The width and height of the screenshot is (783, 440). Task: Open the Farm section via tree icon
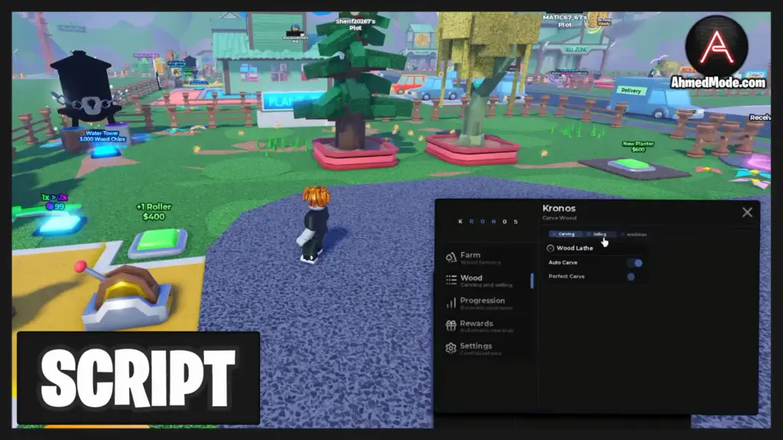(451, 257)
